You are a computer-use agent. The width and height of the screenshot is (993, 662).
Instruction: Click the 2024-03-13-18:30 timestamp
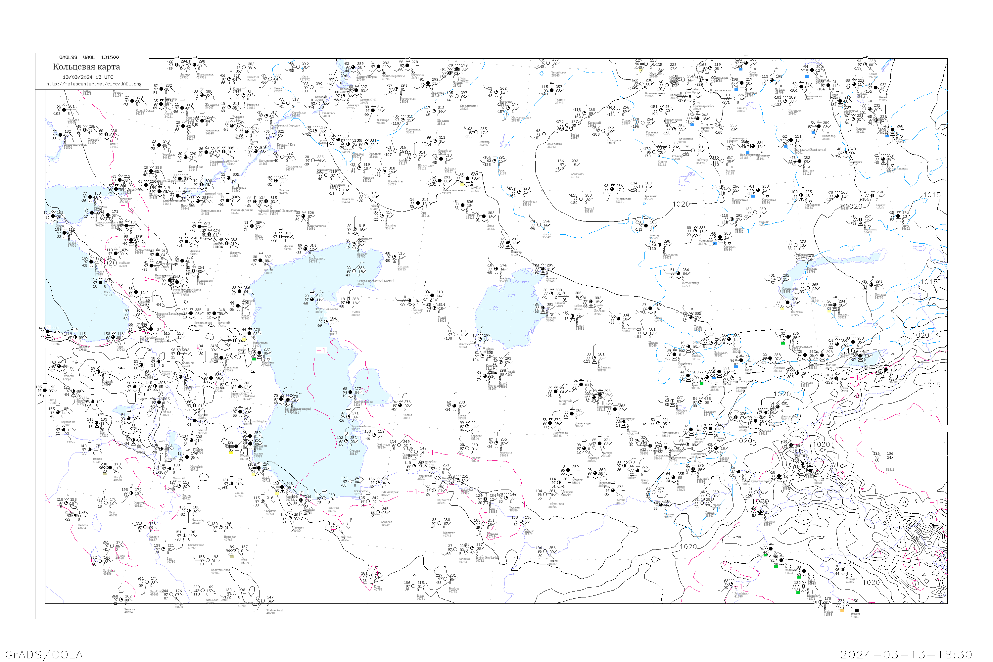tap(907, 654)
